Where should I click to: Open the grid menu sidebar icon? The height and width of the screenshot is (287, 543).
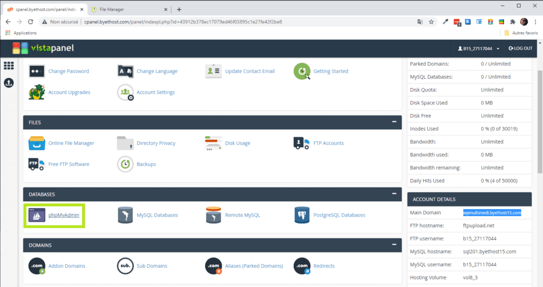(x=8, y=65)
